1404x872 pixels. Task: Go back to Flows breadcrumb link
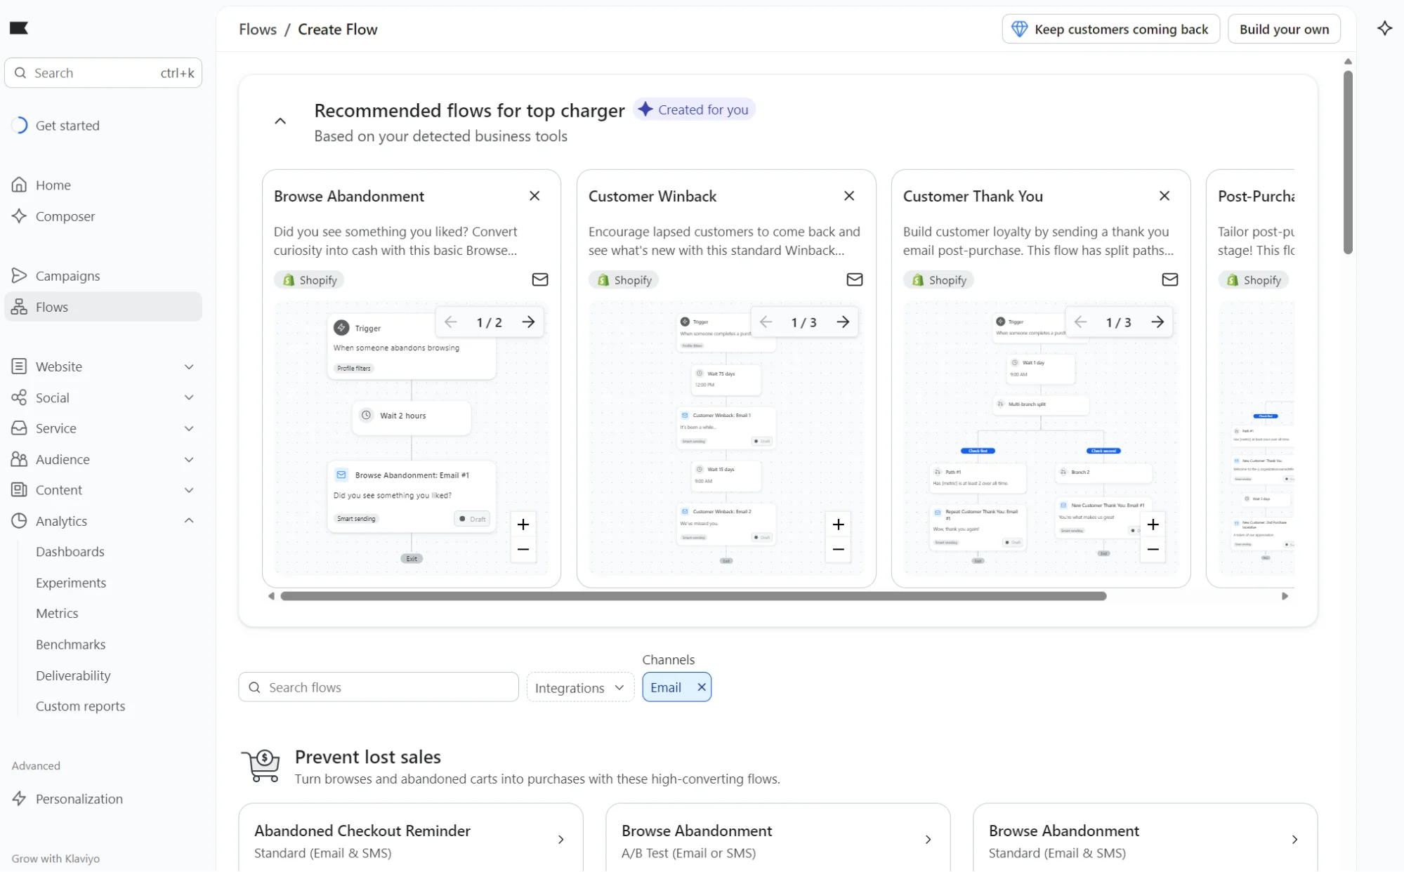click(x=258, y=29)
